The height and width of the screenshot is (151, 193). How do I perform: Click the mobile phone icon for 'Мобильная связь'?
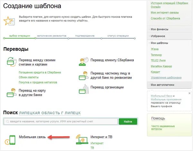(10, 140)
